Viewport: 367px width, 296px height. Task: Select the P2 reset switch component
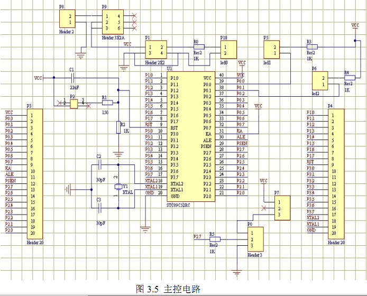(x=74, y=104)
